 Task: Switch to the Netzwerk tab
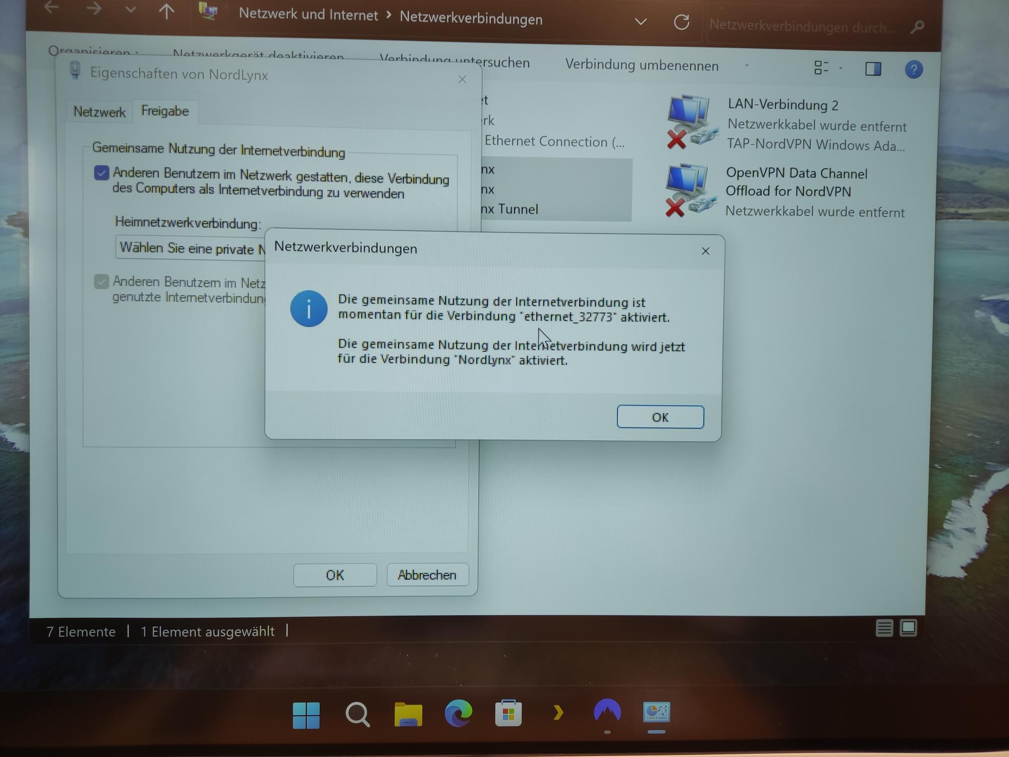click(99, 112)
